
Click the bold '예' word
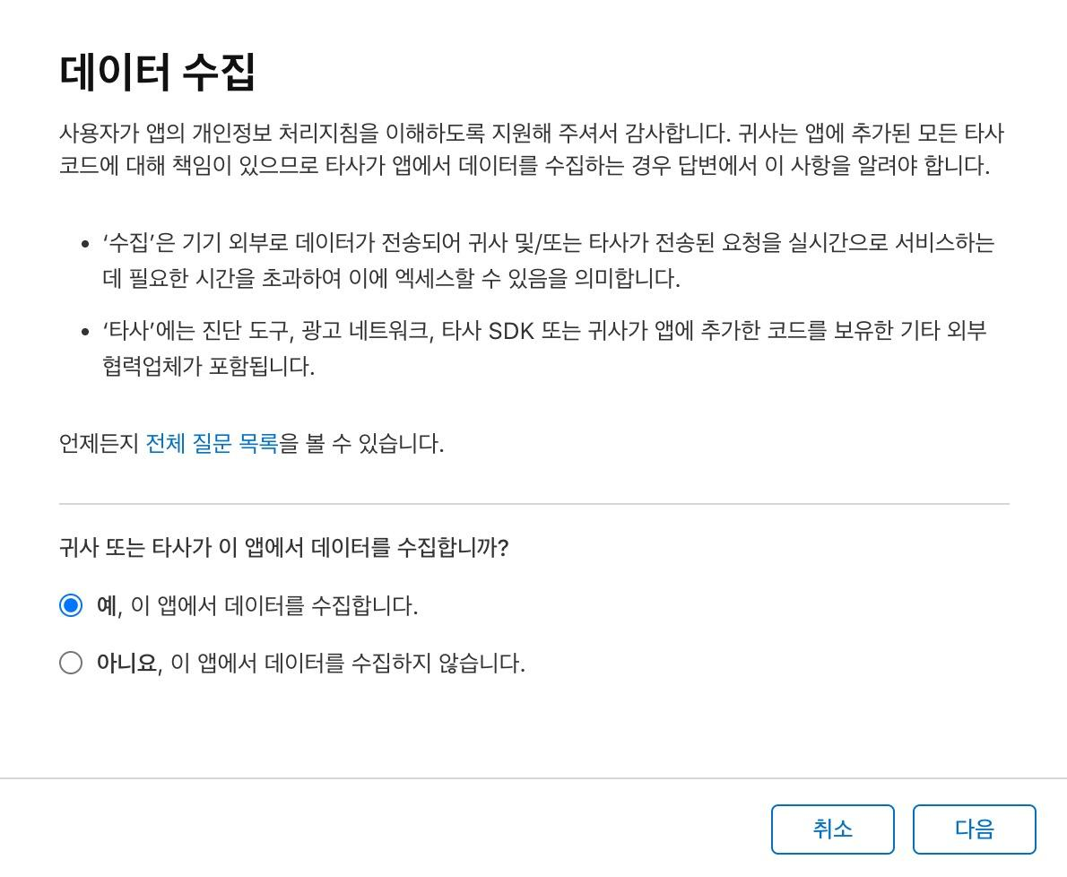[107, 606]
